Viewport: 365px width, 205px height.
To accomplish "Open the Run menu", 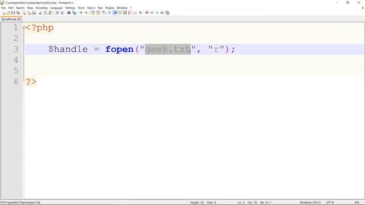I will 100,8.
